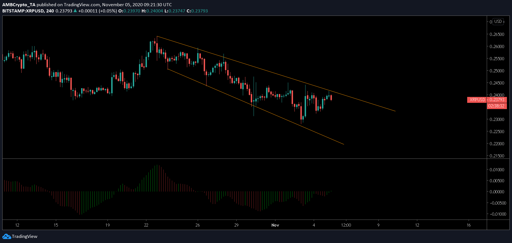
Task: Select the BITSTAMP:XRPUSD symbol title
Action: [23, 11]
